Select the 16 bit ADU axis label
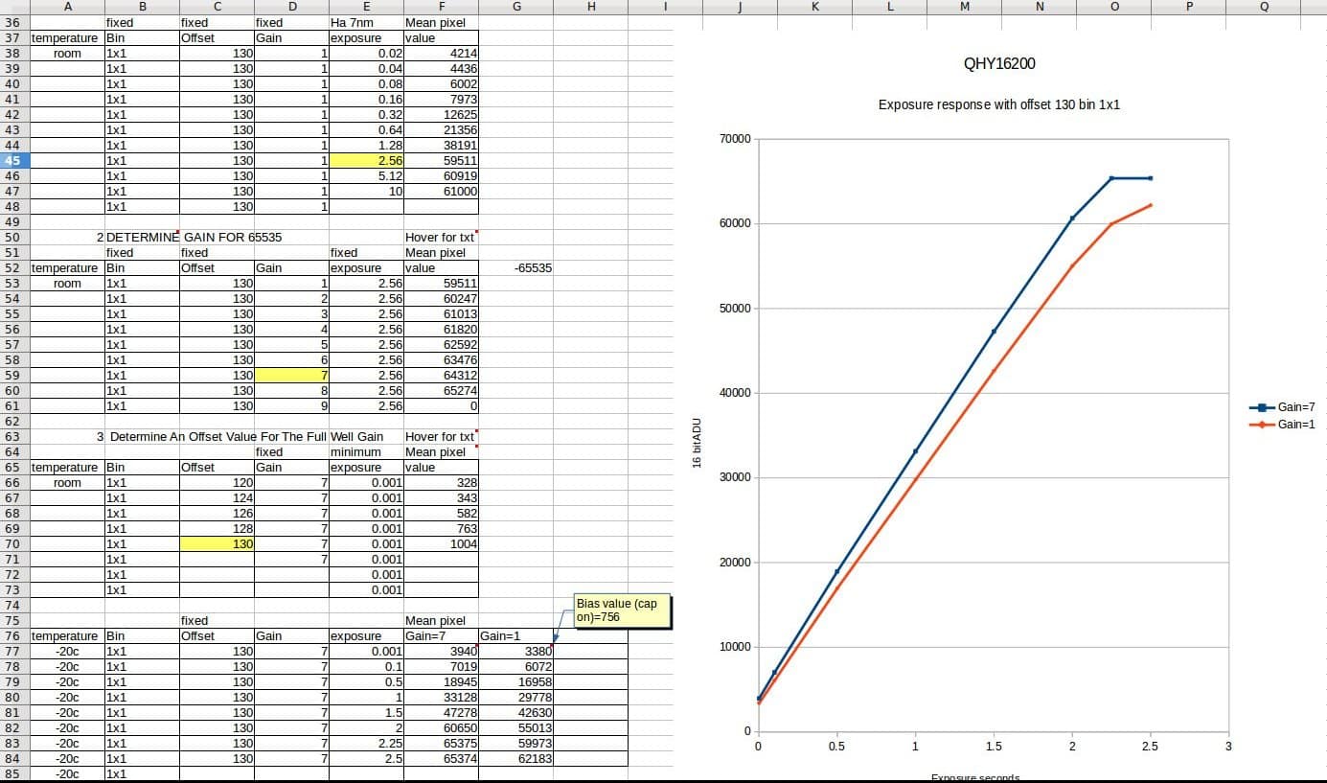 pos(698,444)
